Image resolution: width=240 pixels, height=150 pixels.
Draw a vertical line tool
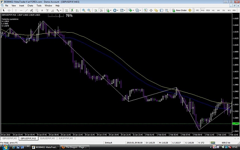click(x=16, y=10)
